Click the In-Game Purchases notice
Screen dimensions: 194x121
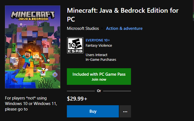coord(101,59)
